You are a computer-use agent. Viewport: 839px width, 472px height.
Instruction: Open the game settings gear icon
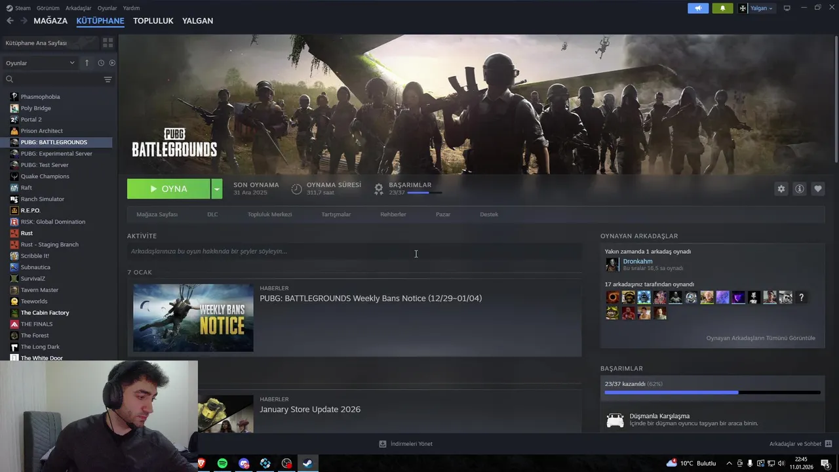(781, 189)
